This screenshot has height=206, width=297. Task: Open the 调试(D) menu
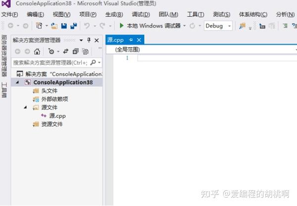pos(141,14)
